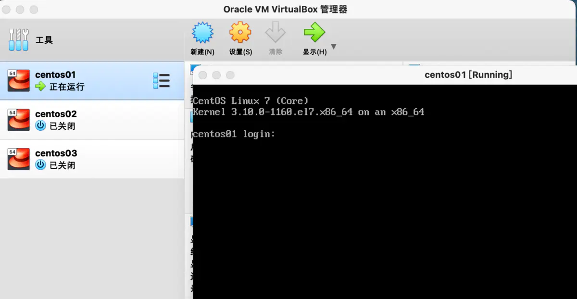This screenshot has height=299, width=577.
Task: Click centos03's 已关闭 status text
Action: click(x=63, y=166)
